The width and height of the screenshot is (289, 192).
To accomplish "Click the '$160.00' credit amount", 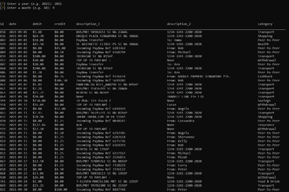I will tap(61, 190).
